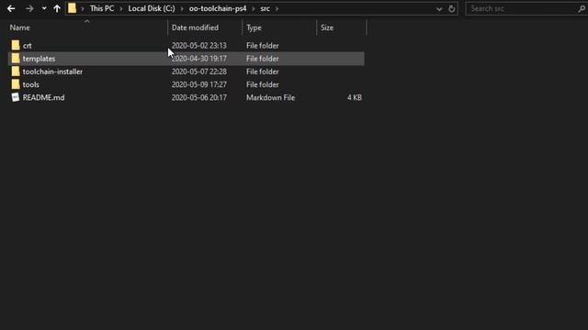Navigate to oo-toolchain-ps4 breadcrumb
The image size is (588, 330).
pos(218,8)
